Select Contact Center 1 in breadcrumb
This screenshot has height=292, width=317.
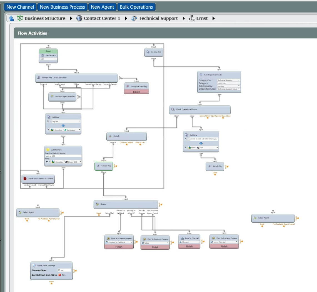tap(102, 18)
